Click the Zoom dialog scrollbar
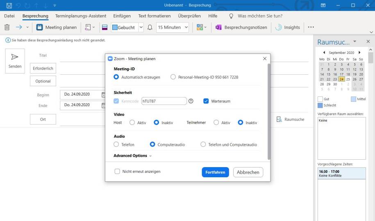The image size is (375, 221). pyautogui.click(x=269, y=112)
